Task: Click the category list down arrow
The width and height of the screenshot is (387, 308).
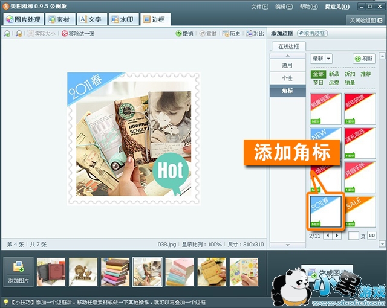Action: (288, 245)
